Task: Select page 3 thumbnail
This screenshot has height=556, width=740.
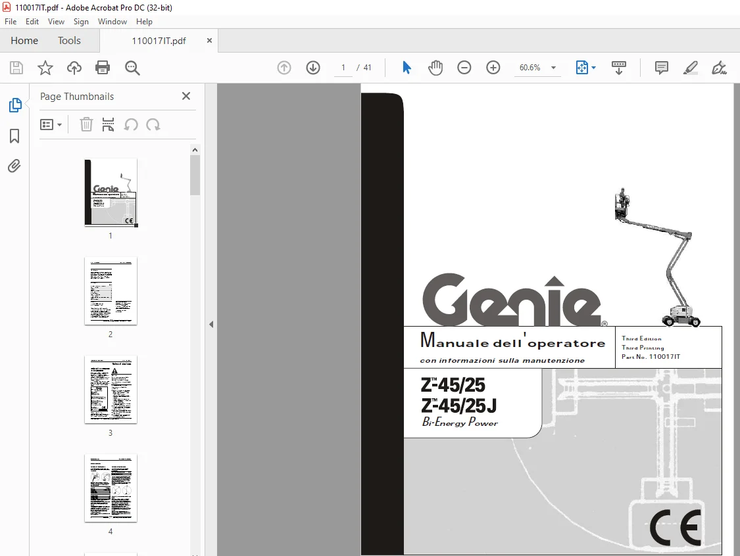Action: pos(111,390)
